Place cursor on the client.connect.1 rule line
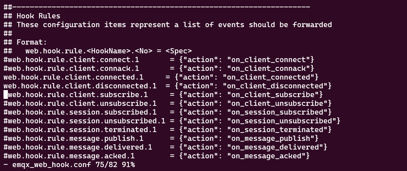The height and width of the screenshot is (171, 407). 159,60
